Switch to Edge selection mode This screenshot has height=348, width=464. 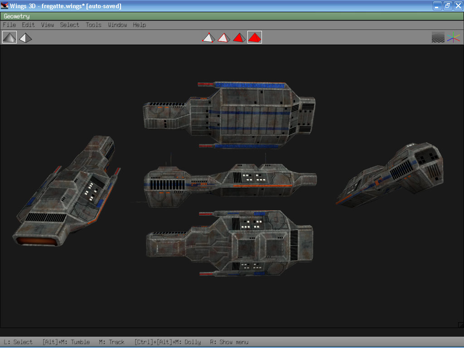coord(223,38)
